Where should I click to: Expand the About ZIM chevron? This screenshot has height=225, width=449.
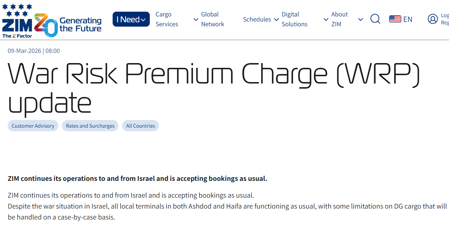click(x=360, y=20)
